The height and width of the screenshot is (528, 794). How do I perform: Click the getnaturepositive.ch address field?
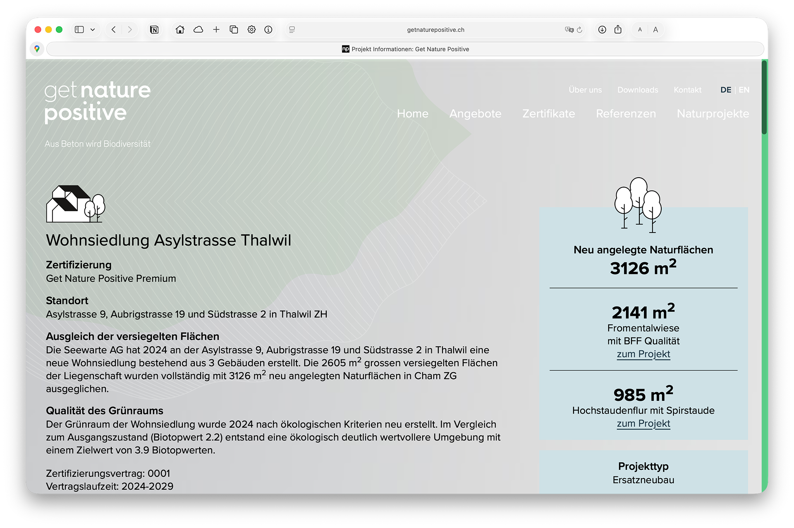click(435, 30)
